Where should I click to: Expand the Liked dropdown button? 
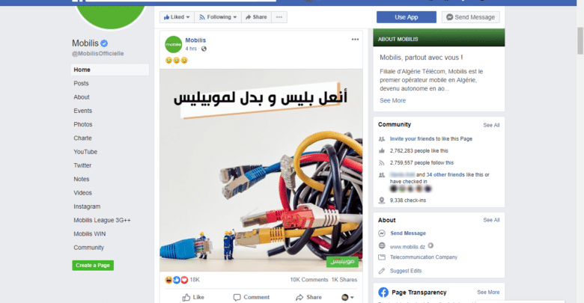pyautogui.click(x=177, y=17)
